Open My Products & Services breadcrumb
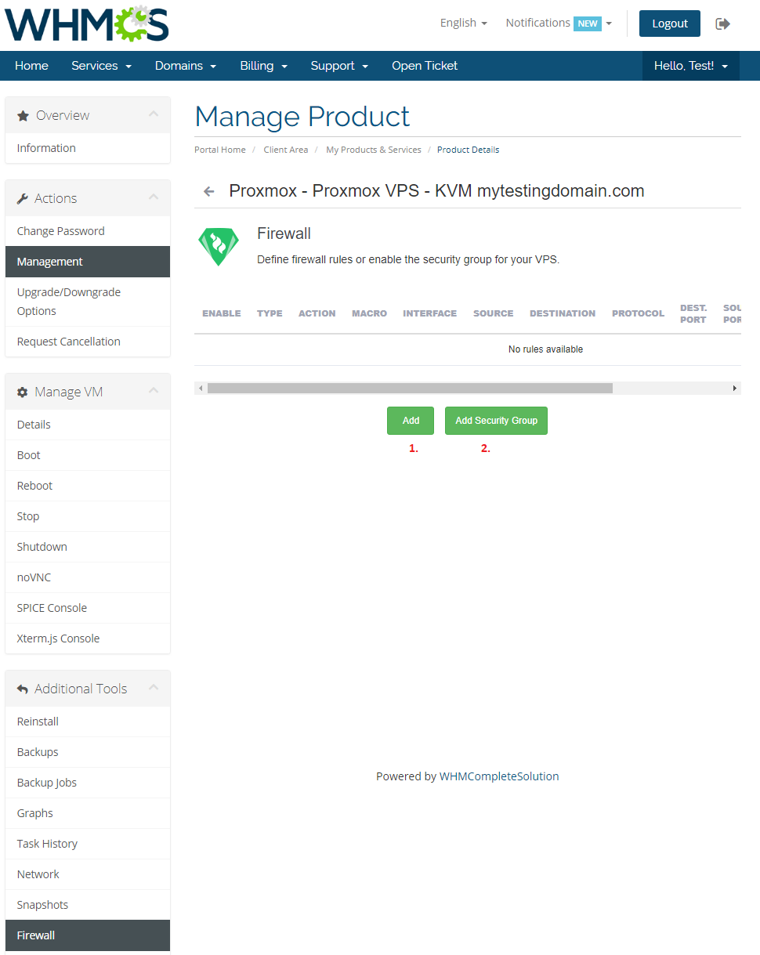The width and height of the screenshot is (760, 955). (x=374, y=150)
